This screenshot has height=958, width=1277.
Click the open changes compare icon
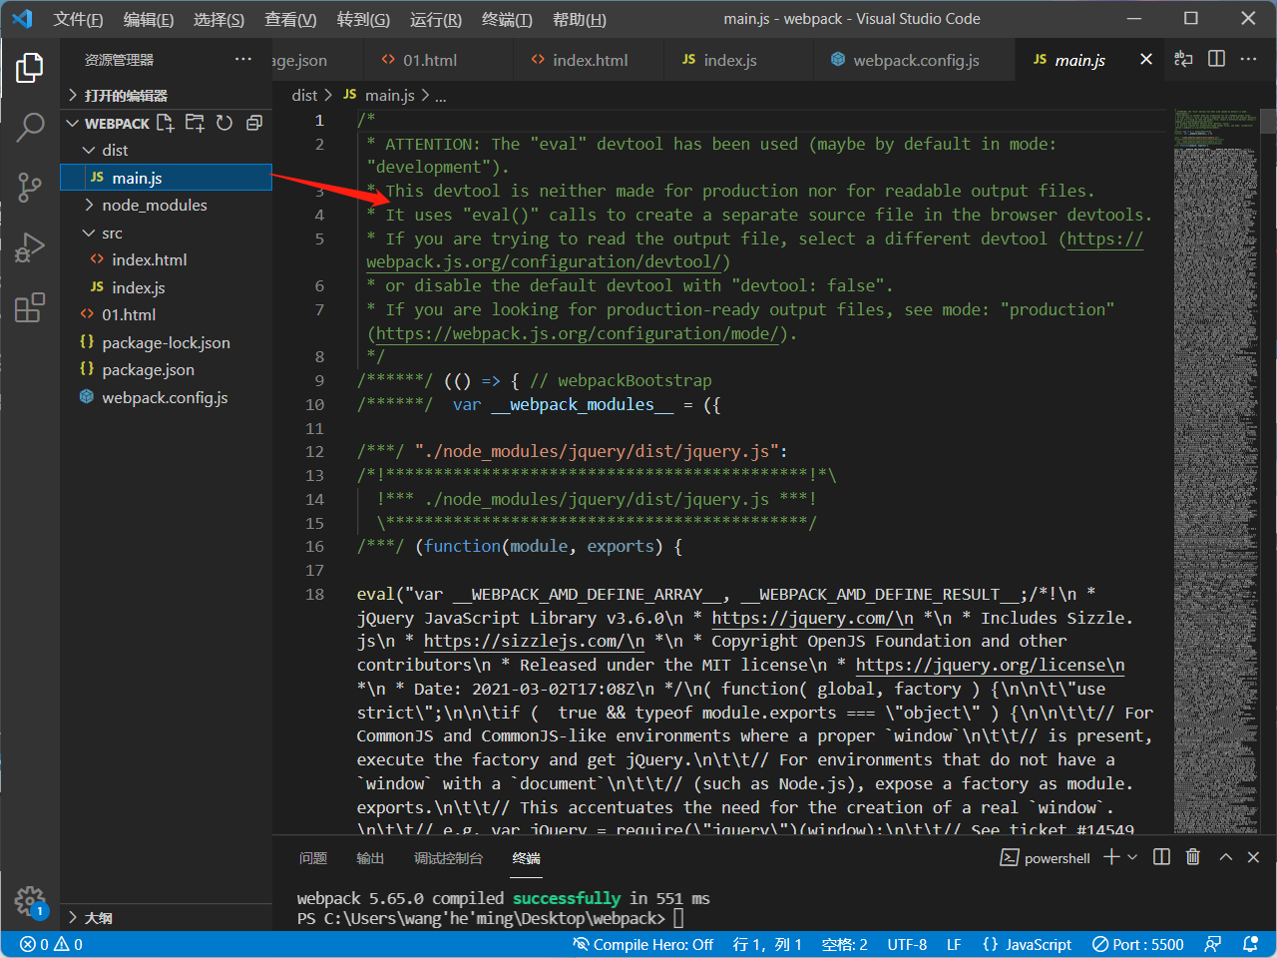(1183, 60)
